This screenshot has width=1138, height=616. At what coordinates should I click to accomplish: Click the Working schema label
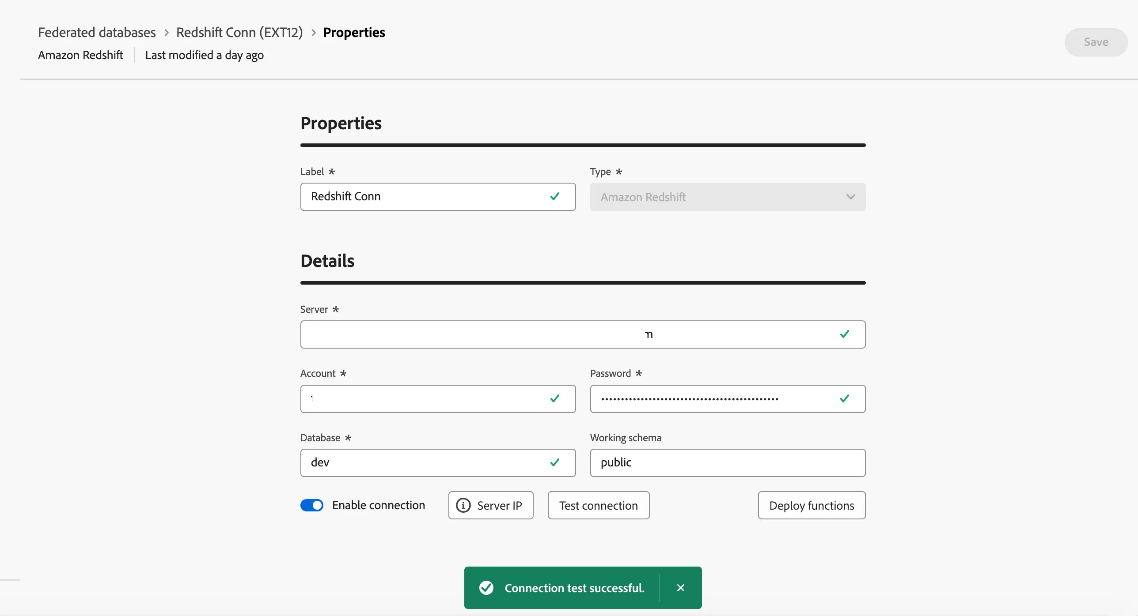[626, 438]
